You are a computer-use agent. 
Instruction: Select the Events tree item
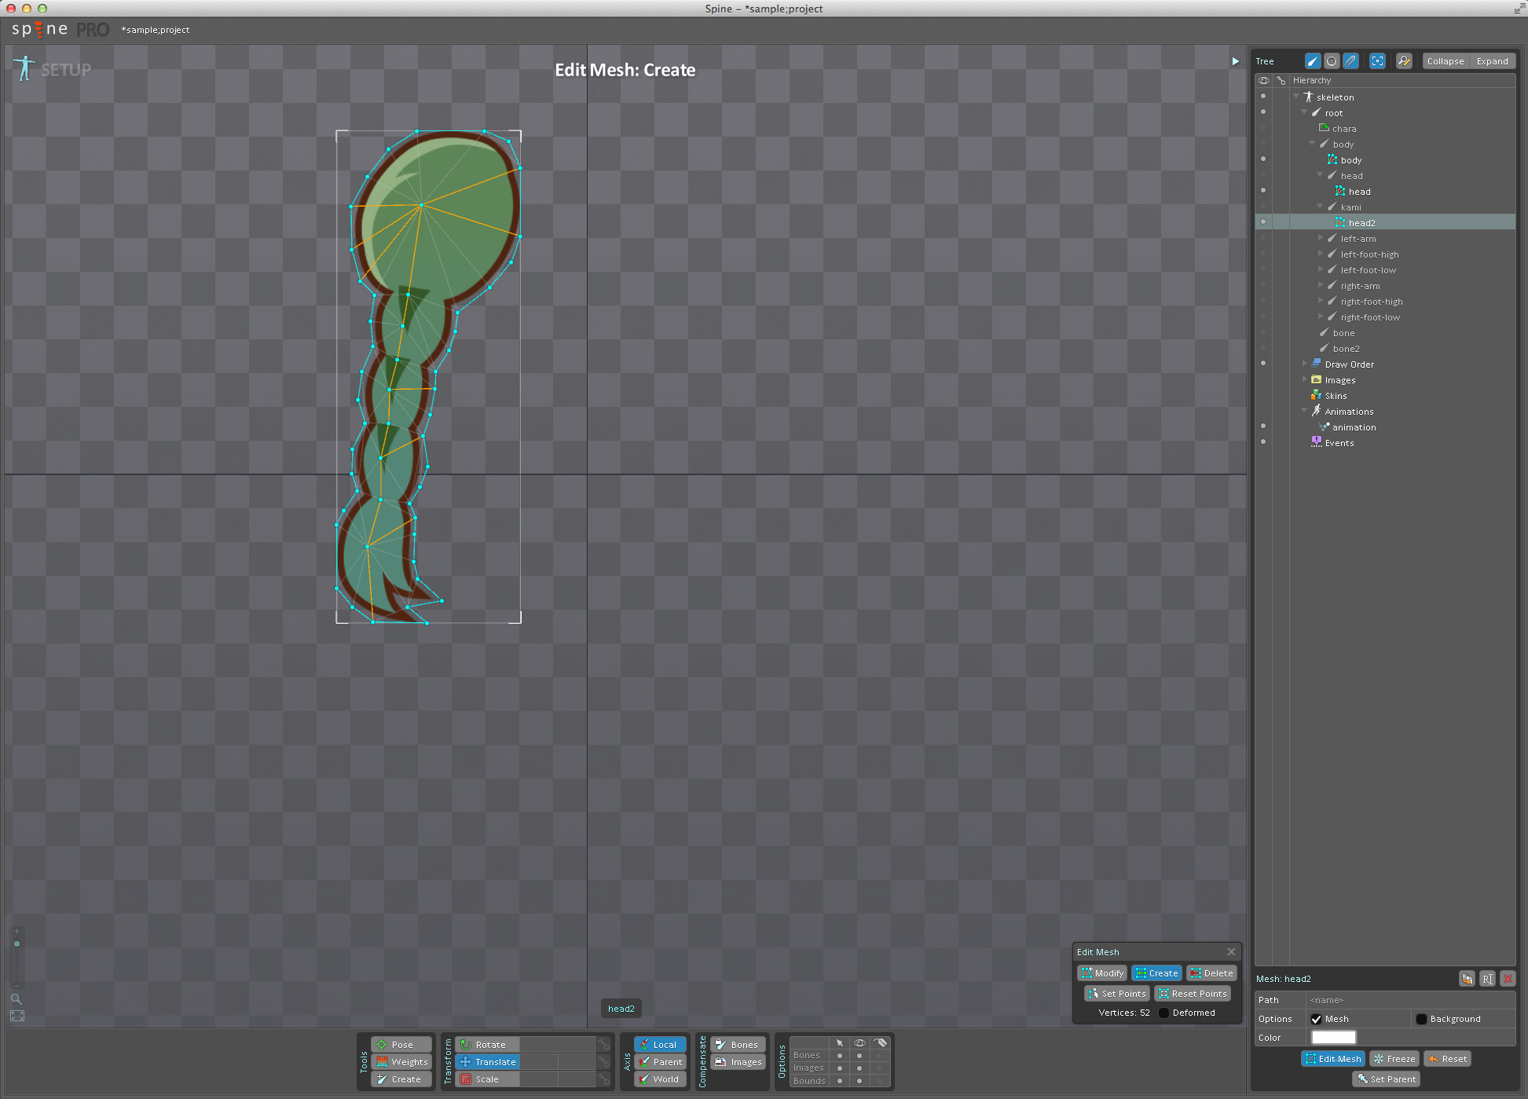point(1339,443)
